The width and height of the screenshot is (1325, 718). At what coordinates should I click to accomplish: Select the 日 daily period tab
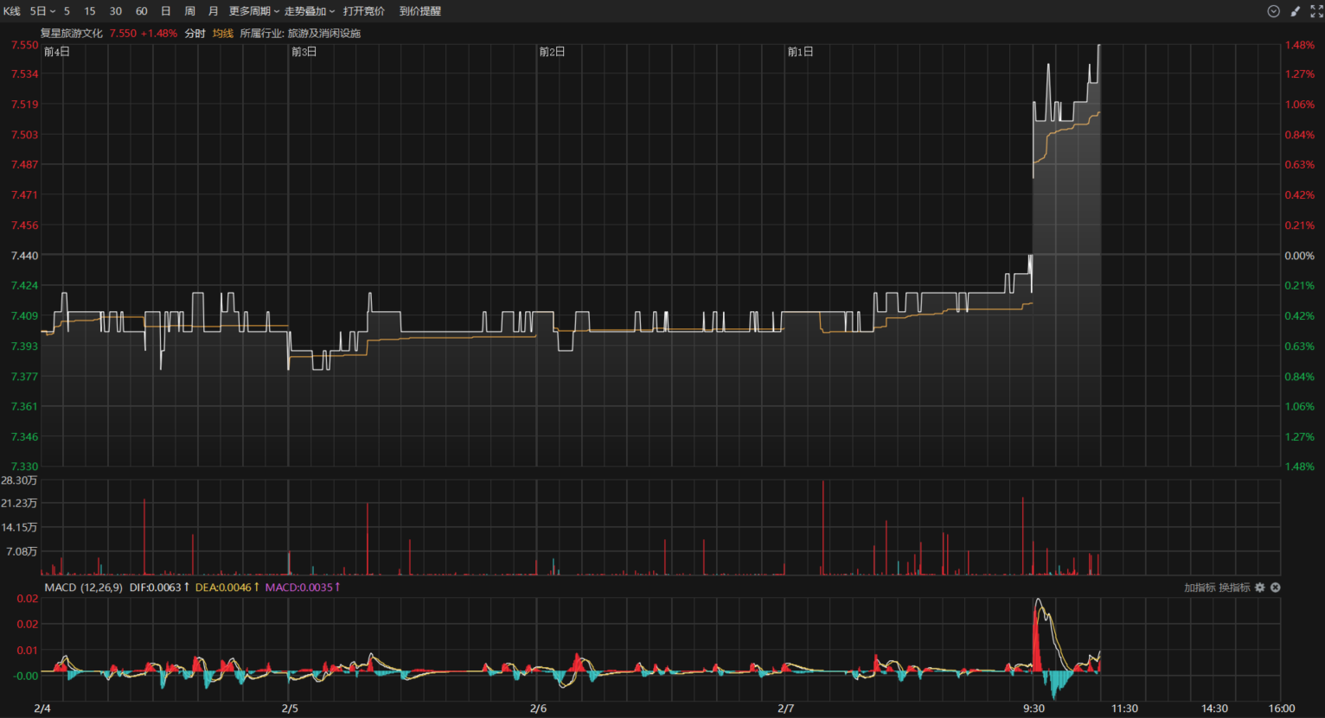[x=165, y=11]
